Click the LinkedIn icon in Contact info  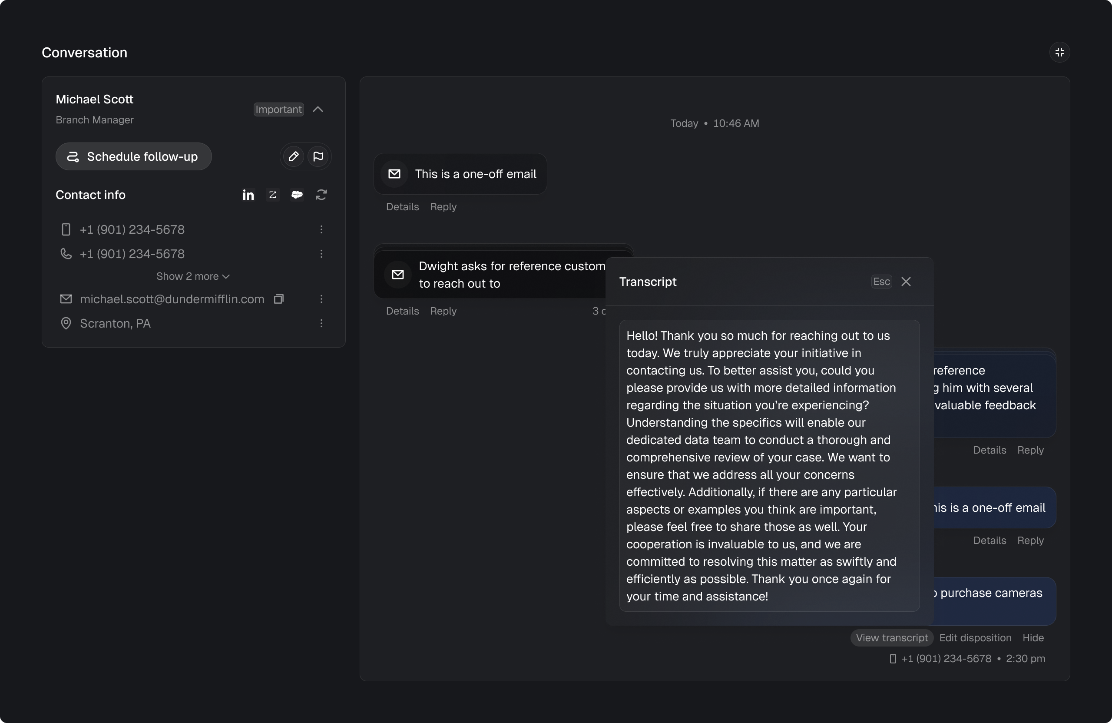coord(248,195)
